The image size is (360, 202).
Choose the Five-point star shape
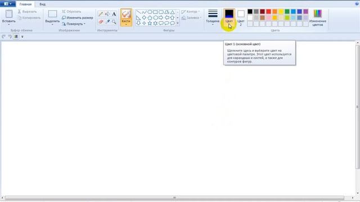pyautogui.click(x=150, y=23)
